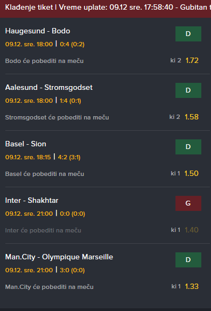Select the 4:2 (3:1) score for Basel
The width and height of the screenshot is (211, 311).
69,158
